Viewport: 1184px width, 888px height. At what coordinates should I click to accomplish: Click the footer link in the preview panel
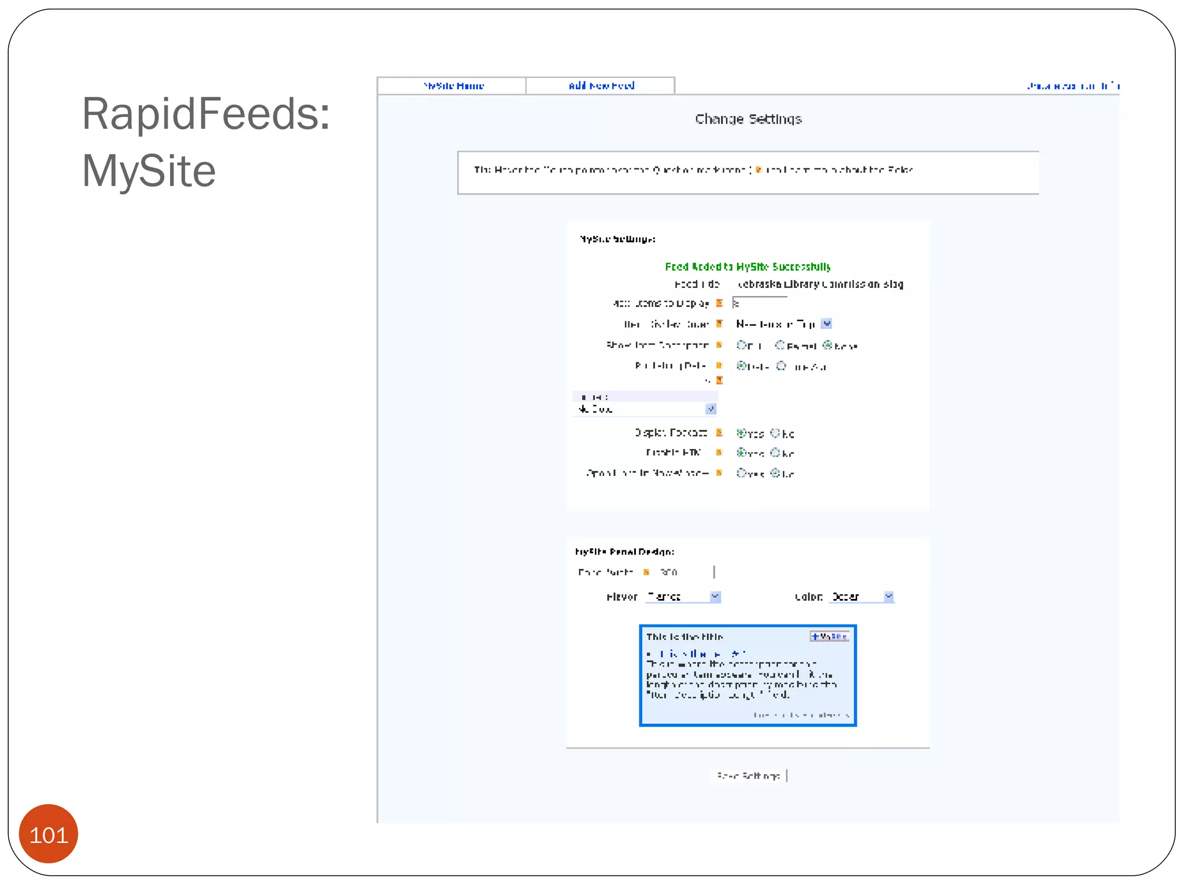[801, 715]
